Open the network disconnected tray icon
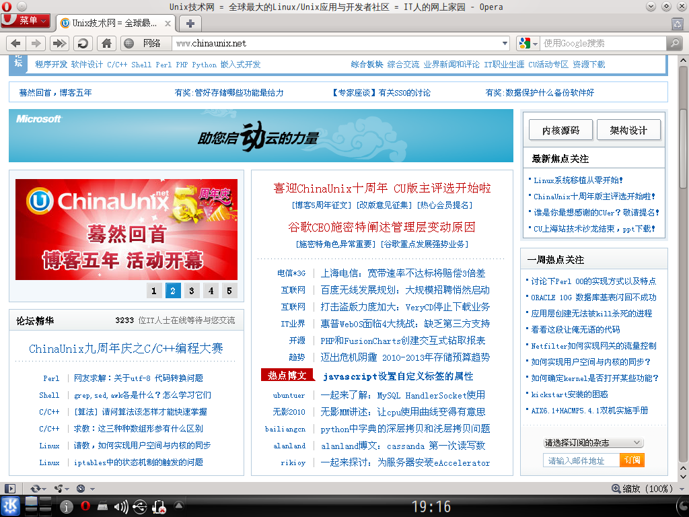The width and height of the screenshot is (689, 517). 159,507
